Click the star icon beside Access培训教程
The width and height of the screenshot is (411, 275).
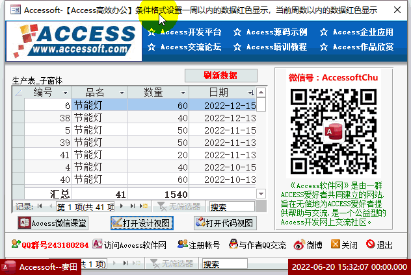[237, 47]
